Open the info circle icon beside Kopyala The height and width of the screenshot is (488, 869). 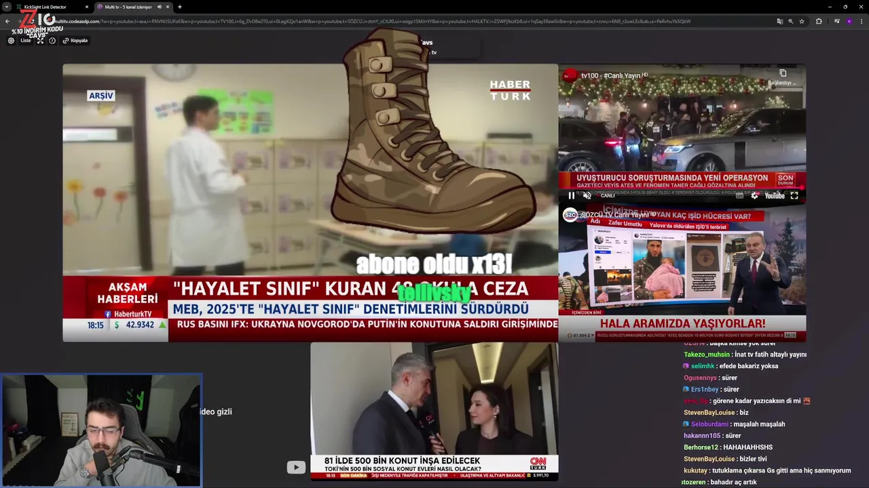tap(52, 41)
